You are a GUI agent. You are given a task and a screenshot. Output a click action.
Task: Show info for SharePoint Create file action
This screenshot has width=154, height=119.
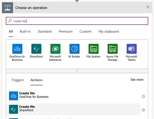pos(143,110)
